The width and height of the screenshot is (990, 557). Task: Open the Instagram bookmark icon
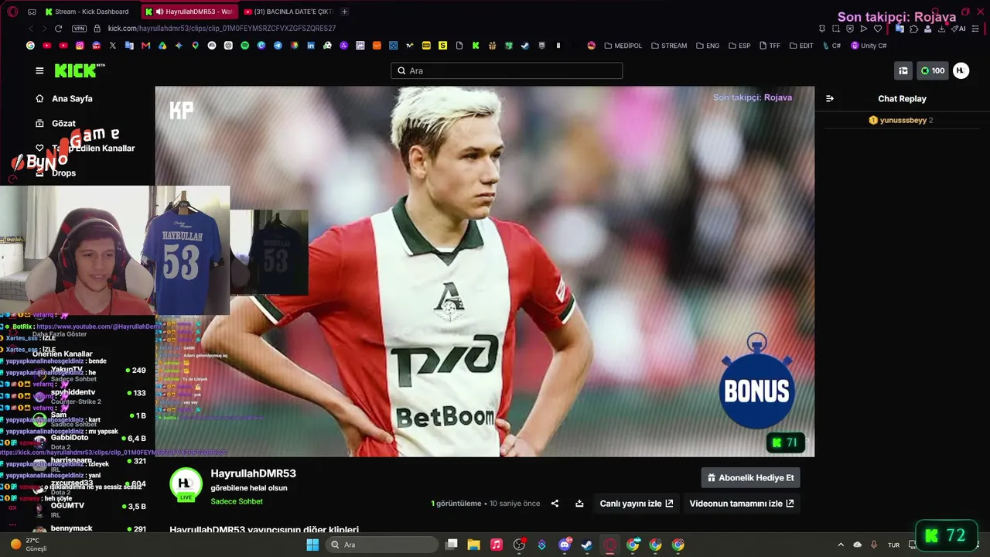pyautogui.click(x=80, y=46)
